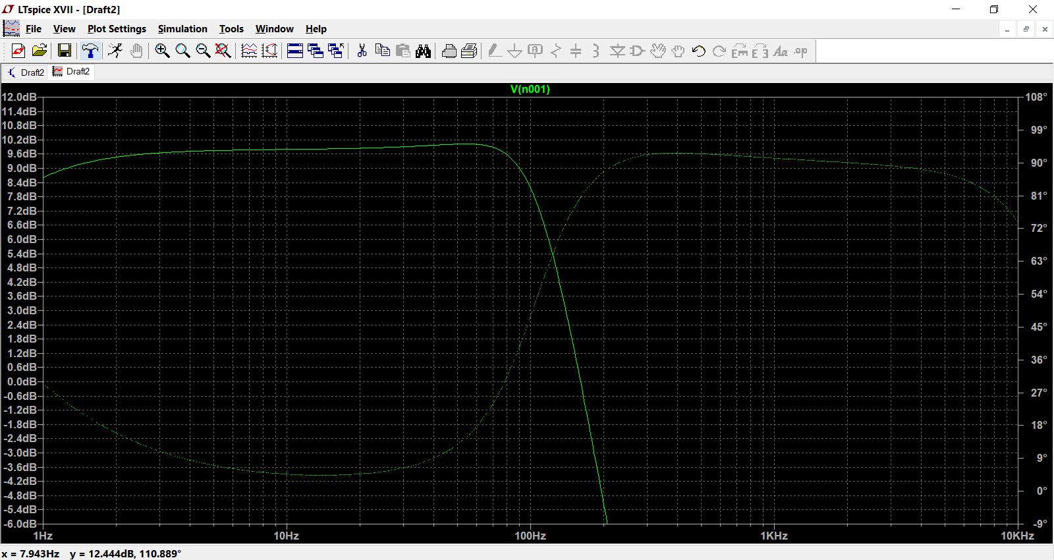
Task: Click the 12.0dB top magnitude axis label
Action: click(x=19, y=97)
